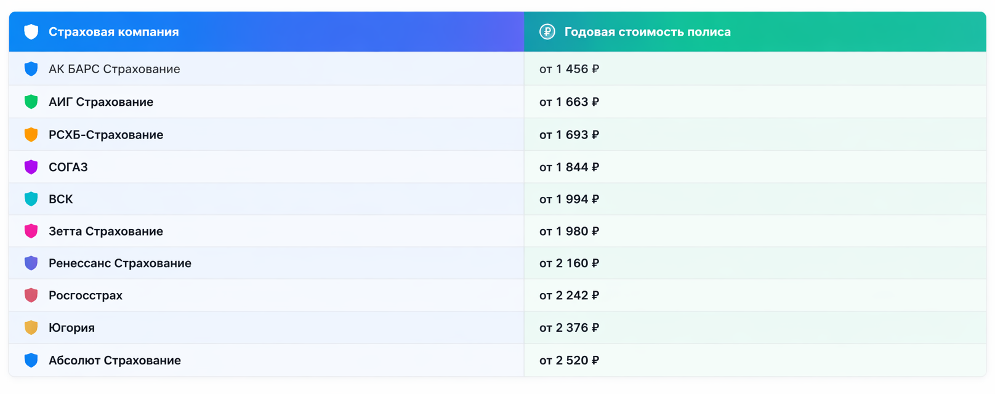This screenshot has height=394, width=995.
Task: Click the white shield icon in header
Action: (x=31, y=31)
